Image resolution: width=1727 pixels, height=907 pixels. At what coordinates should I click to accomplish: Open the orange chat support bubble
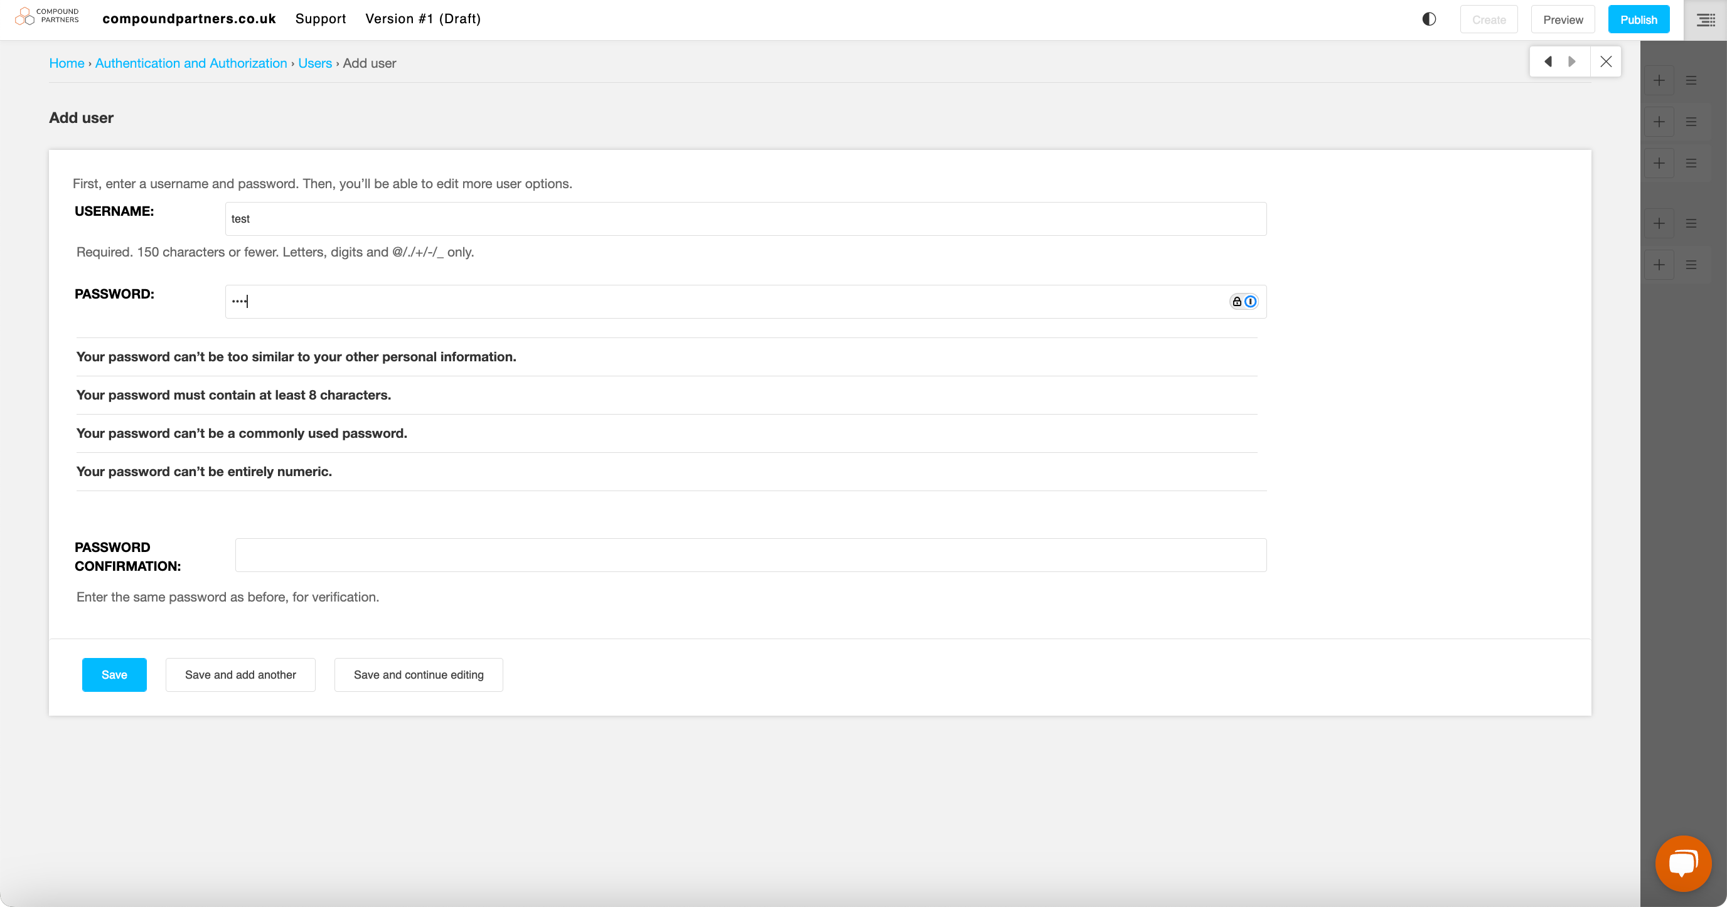pyautogui.click(x=1682, y=863)
